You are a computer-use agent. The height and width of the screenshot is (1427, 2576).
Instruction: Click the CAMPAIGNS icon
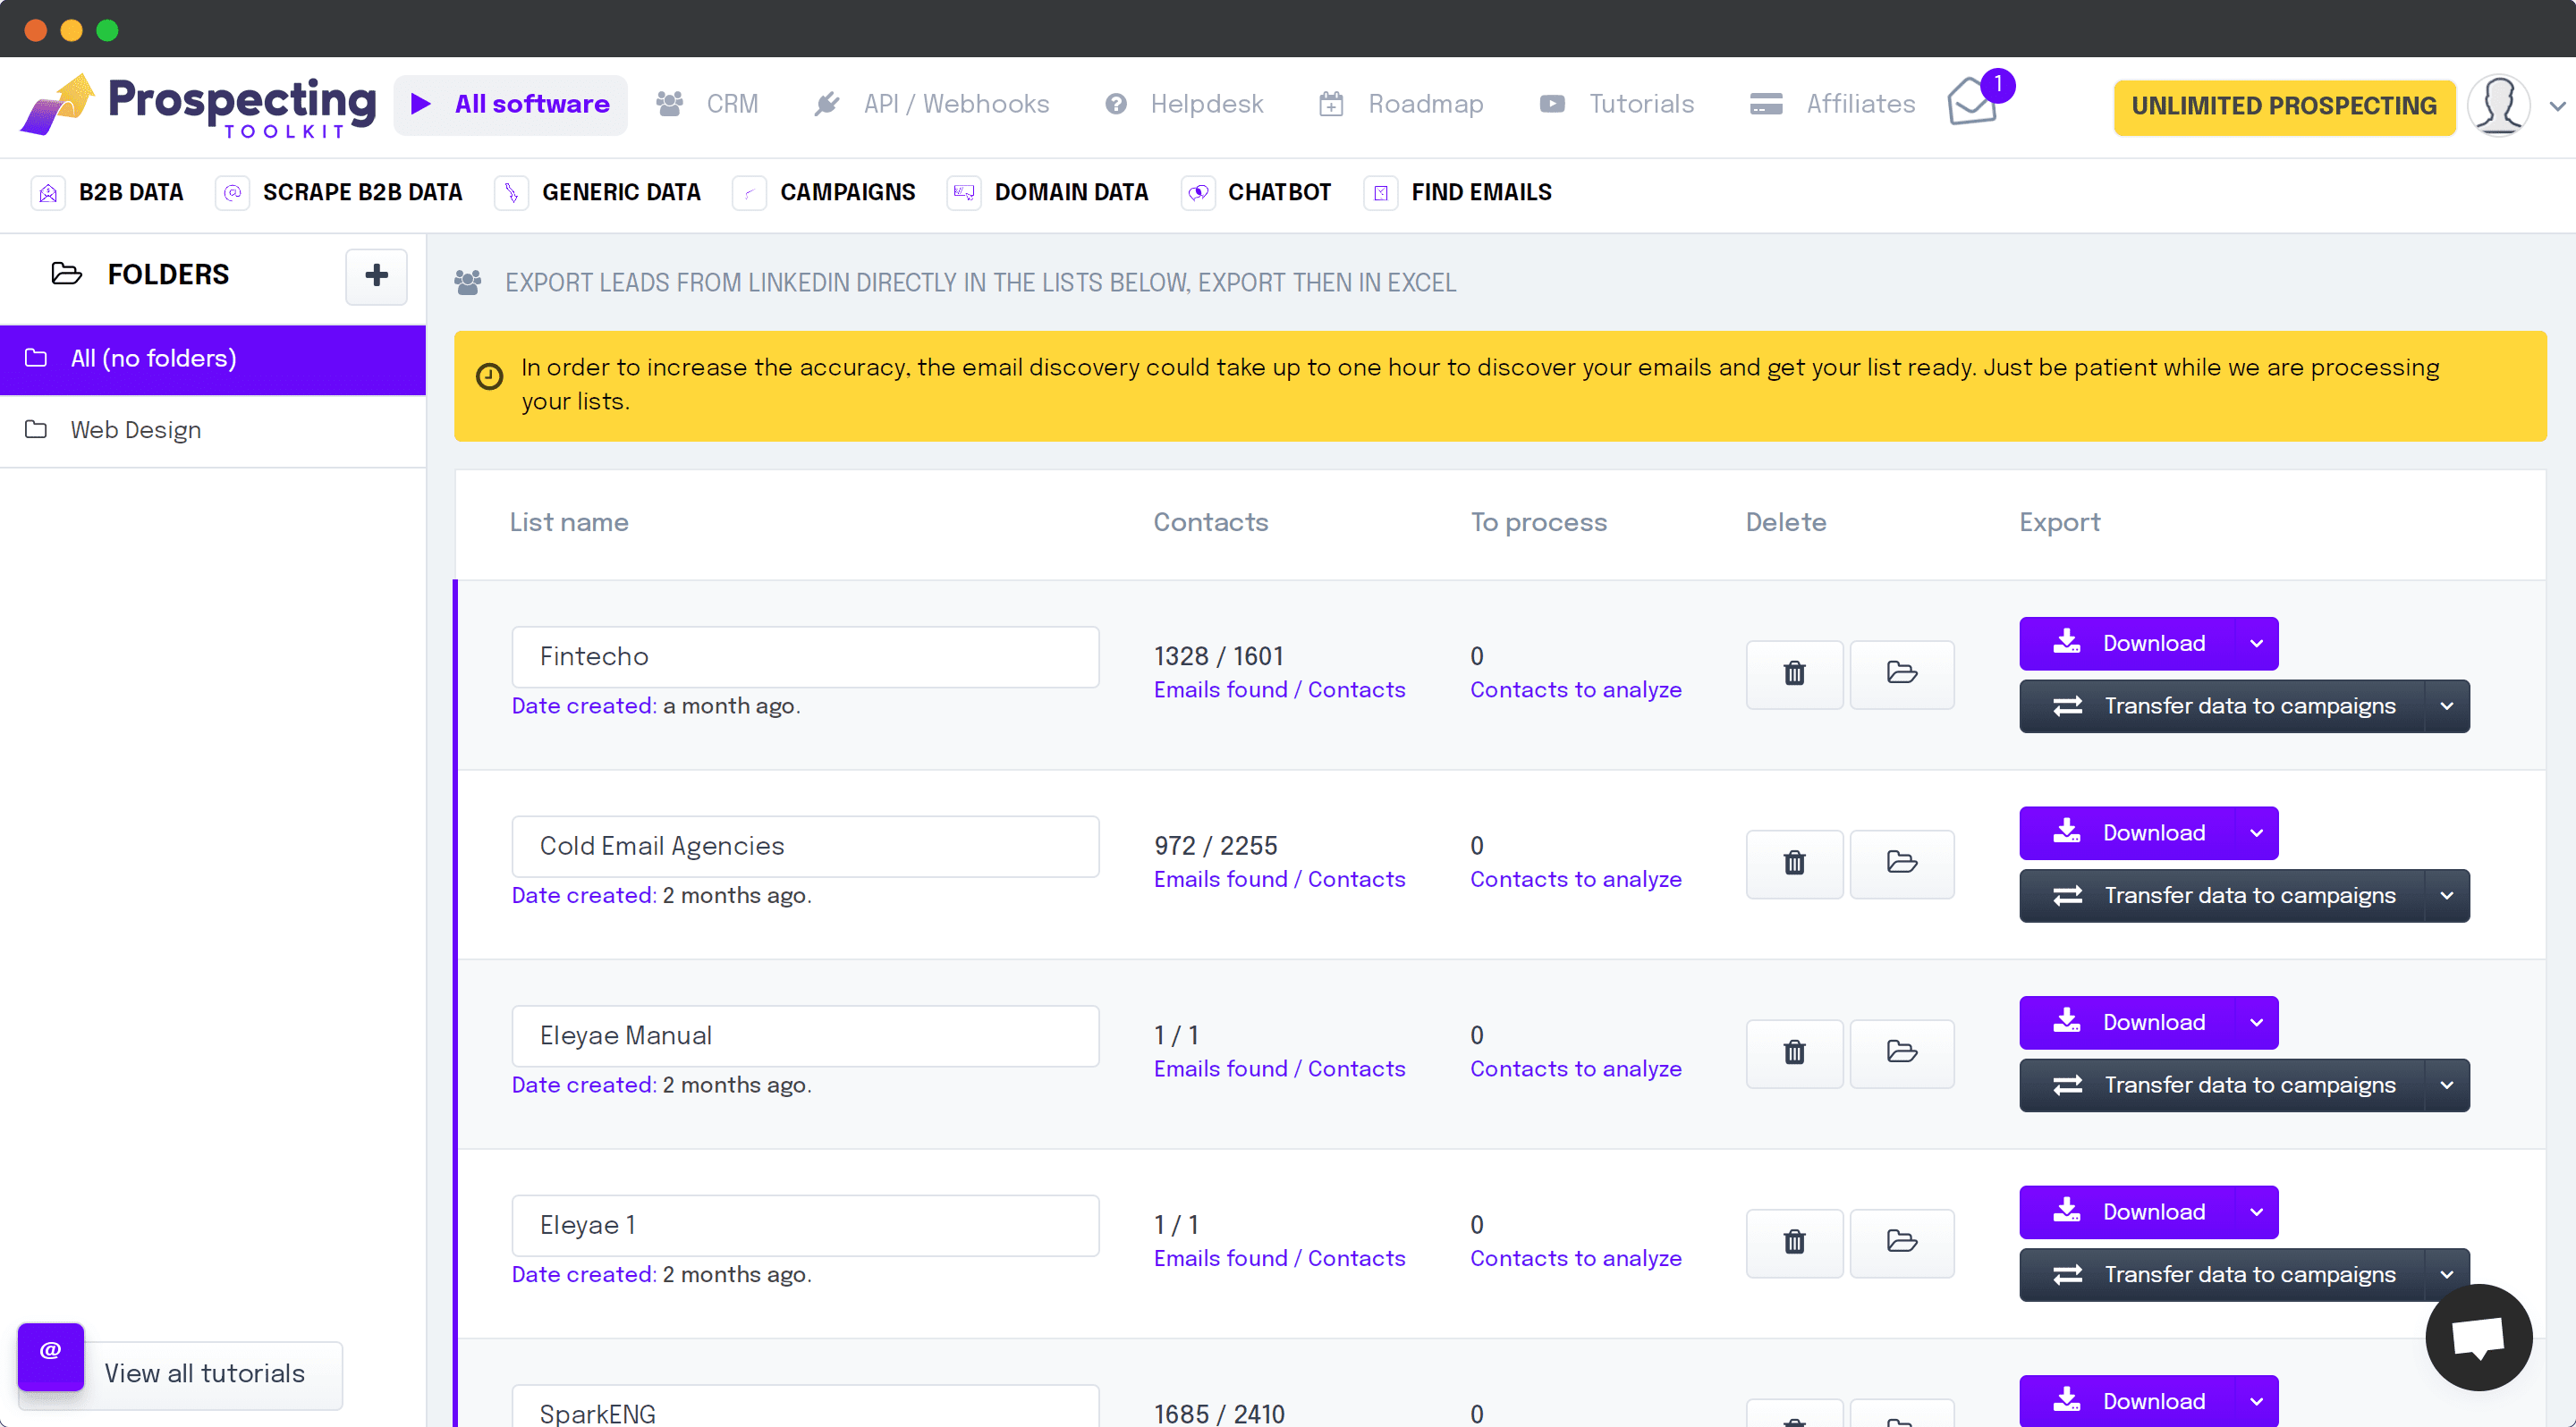[x=749, y=193]
